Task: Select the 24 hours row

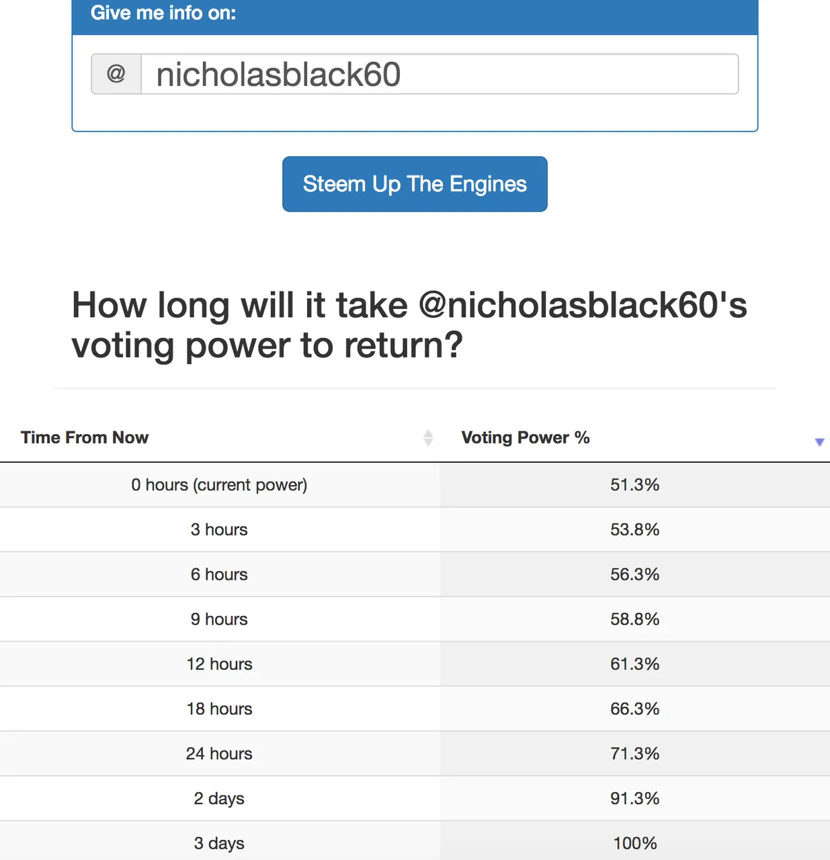Action: click(415, 754)
